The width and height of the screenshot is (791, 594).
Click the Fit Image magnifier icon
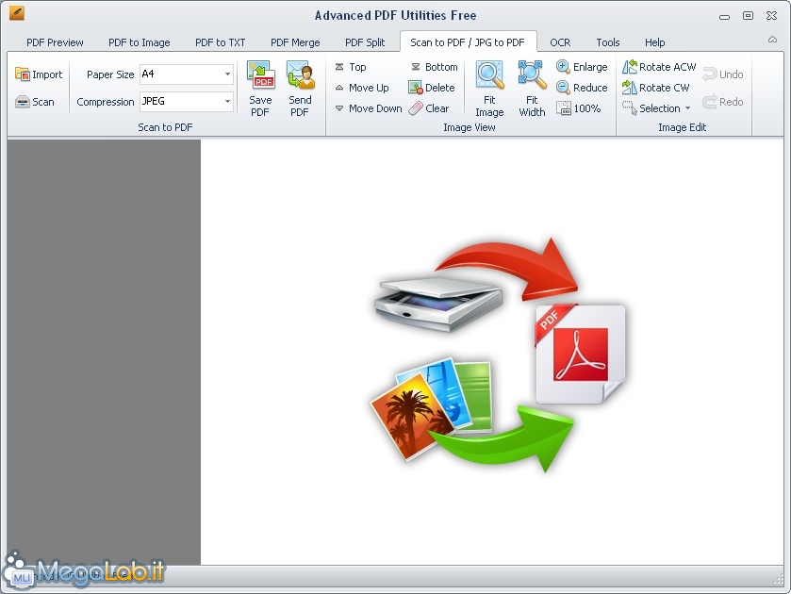[489, 74]
